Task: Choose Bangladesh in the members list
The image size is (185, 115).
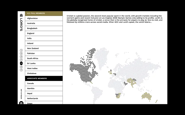Action: [44, 28]
